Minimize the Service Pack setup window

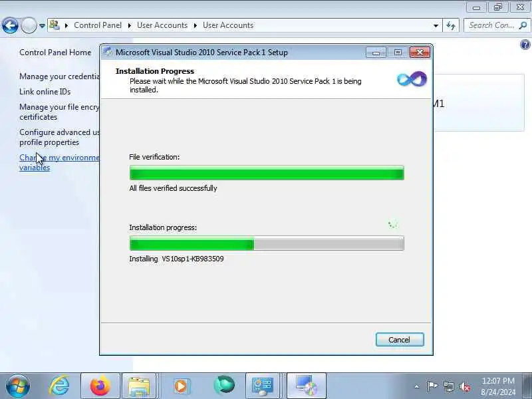[376, 53]
